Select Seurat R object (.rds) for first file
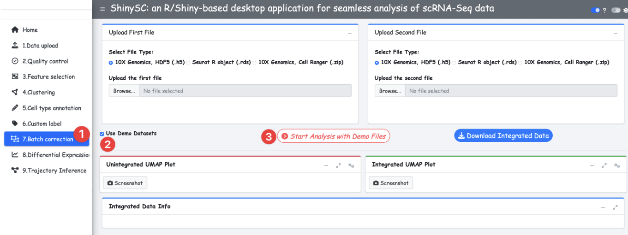 point(188,63)
